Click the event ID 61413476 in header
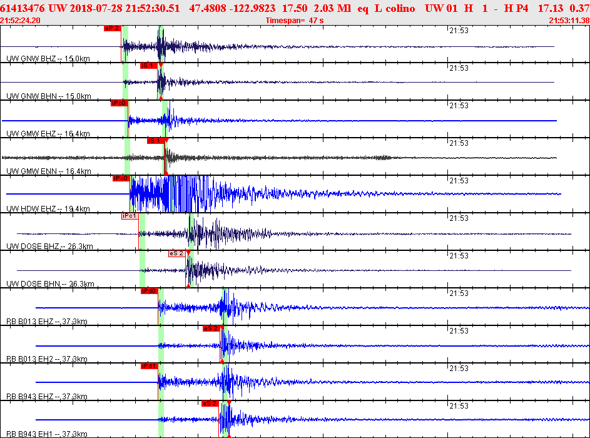 [22, 8]
